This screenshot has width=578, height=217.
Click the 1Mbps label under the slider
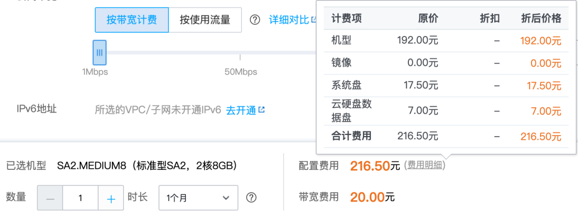95,72
